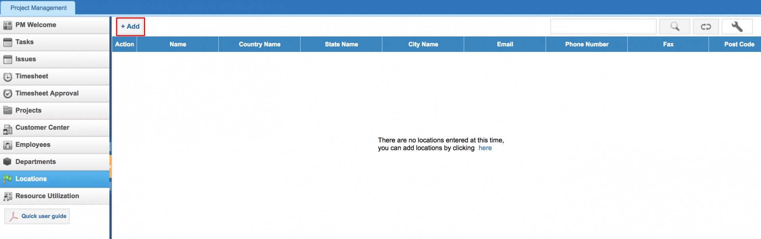The image size is (761, 239).
Task: Focus the search text field
Action: click(603, 27)
